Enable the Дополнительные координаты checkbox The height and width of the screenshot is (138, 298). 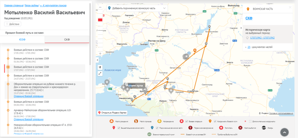(250, 121)
